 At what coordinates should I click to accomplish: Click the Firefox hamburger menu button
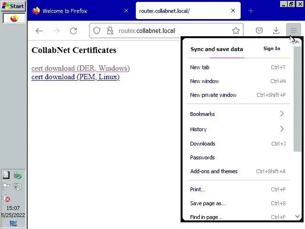294,31
